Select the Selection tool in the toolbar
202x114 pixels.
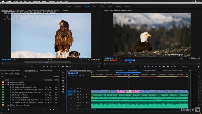(63, 72)
